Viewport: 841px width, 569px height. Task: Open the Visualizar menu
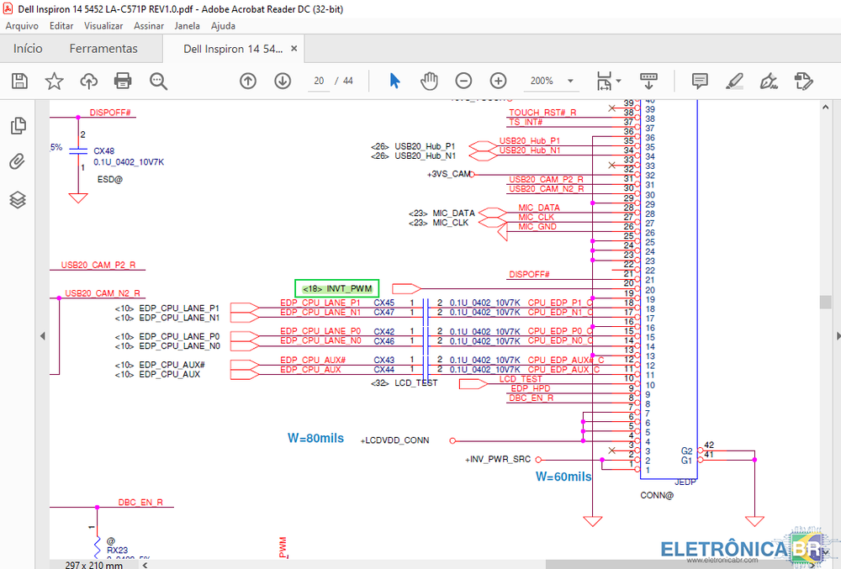click(103, 26)
